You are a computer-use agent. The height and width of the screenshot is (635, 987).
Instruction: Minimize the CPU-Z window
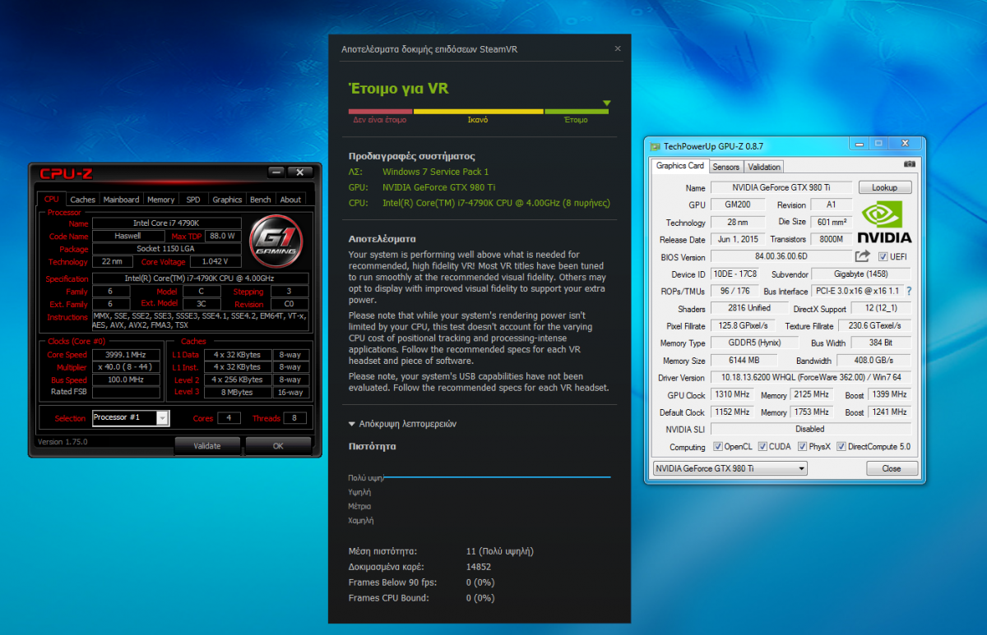[276, 172]
